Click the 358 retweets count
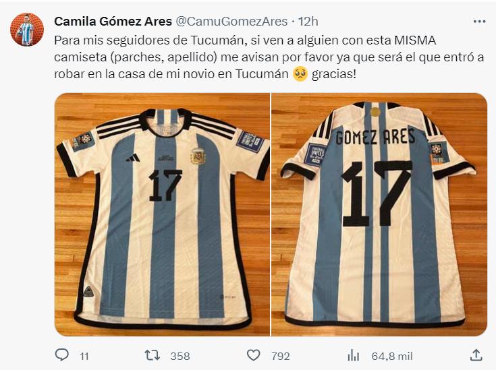 coord(180,357)
